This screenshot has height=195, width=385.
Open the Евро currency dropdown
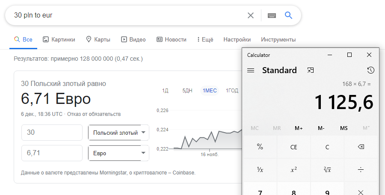click(x=118, y=153)
